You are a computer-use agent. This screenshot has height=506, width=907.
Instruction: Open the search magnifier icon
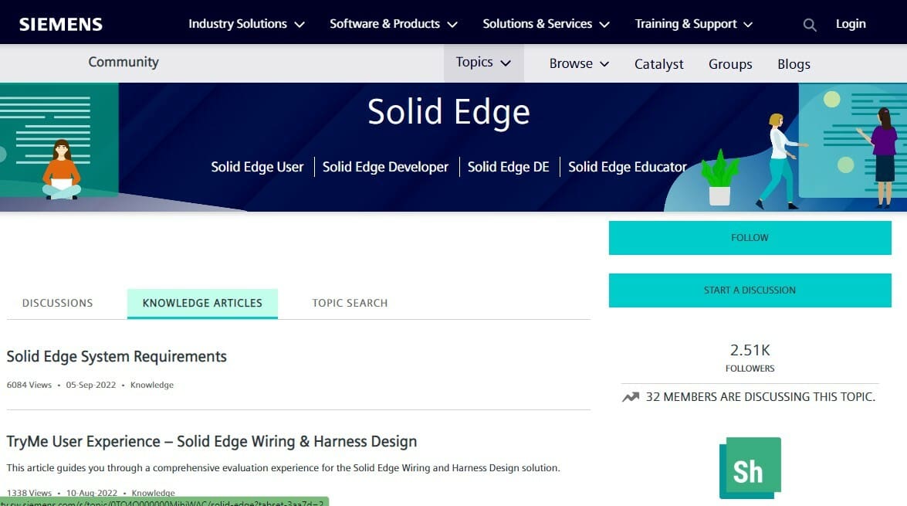(810, 25)
